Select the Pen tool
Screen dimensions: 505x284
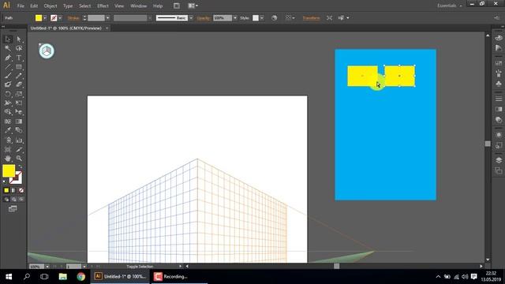pyautogui.click(x=8, y=58)
